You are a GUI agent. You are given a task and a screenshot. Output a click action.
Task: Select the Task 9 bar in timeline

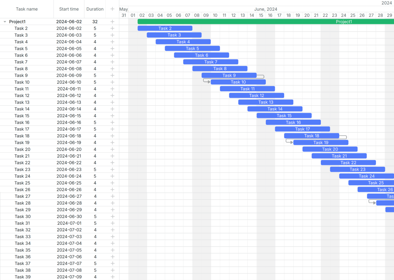pyautogui.click(x=229, y=75)
